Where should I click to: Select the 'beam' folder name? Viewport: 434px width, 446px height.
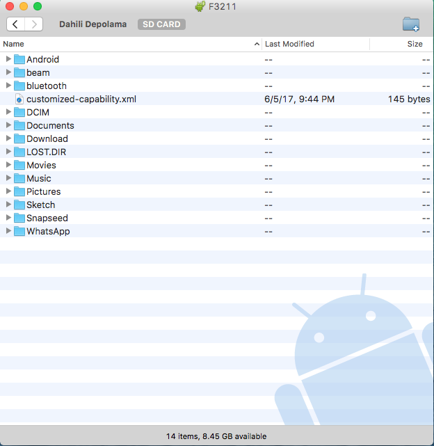pyautogui.click(x=38, y=72)
